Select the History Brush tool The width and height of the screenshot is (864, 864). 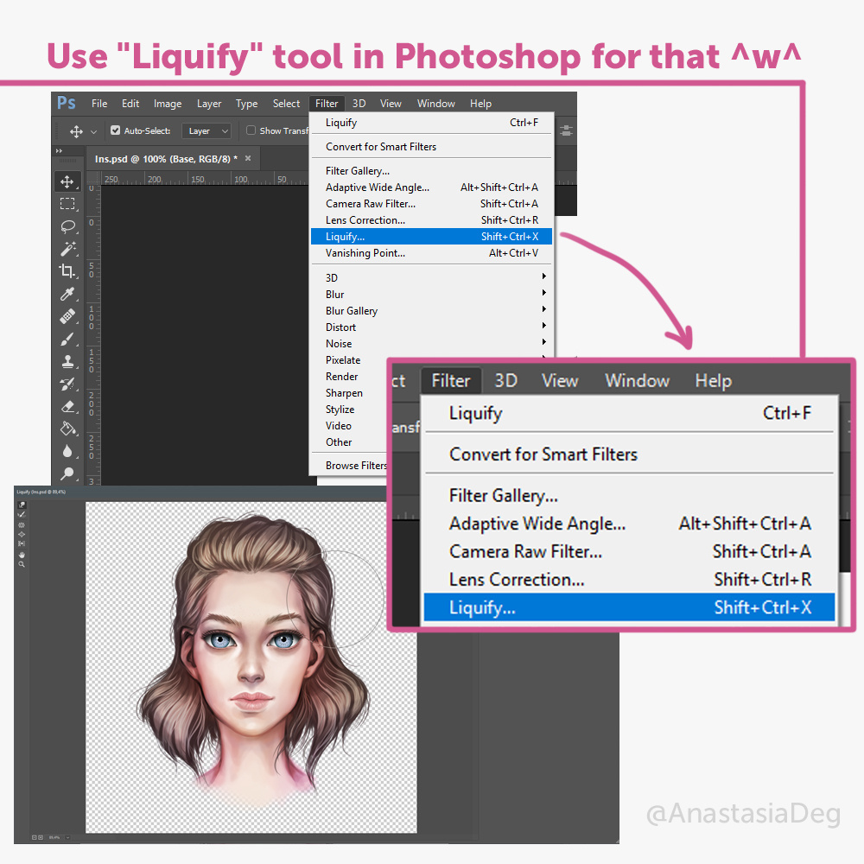point(67,384)
